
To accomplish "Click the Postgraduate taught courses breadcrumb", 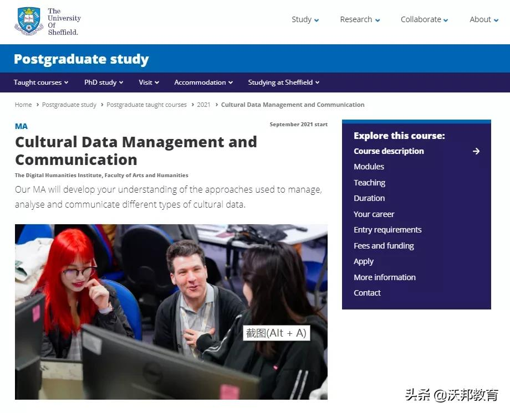I will pyautogui.click(x=146, y=105).
